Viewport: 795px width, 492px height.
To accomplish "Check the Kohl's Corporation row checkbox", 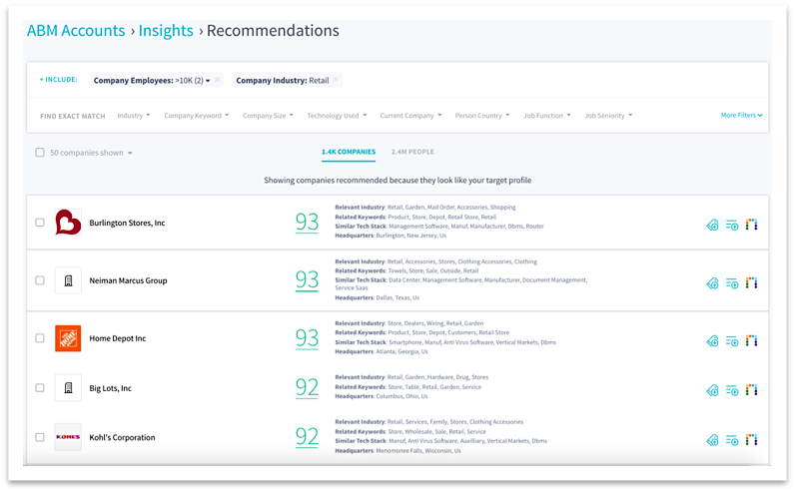I will [40, 437].
